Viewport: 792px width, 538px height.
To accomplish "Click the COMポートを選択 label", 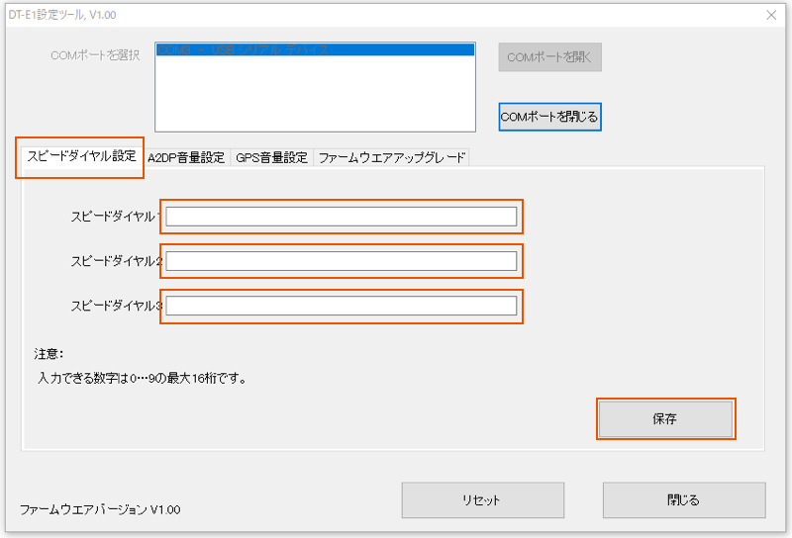I will click(95, 55).
